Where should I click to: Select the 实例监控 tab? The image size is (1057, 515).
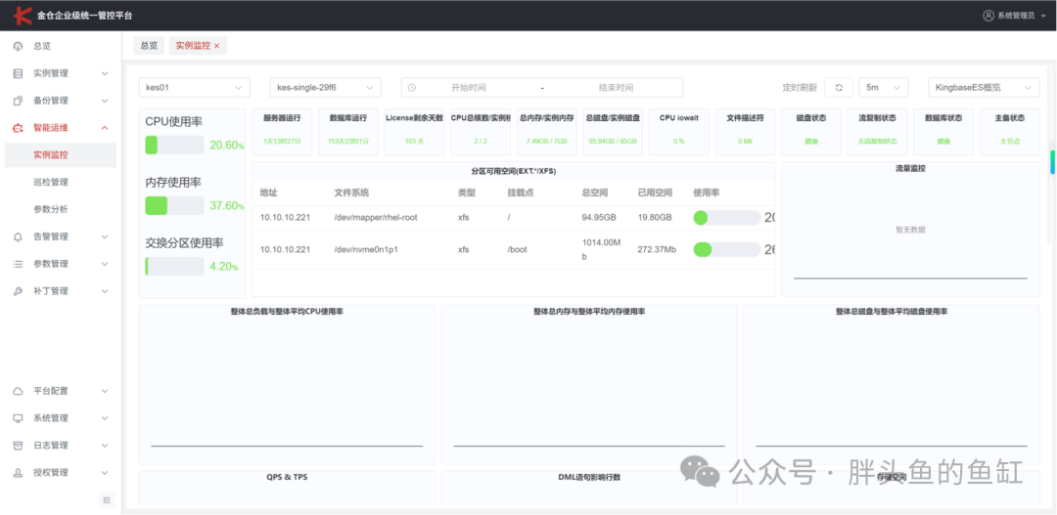198,46
